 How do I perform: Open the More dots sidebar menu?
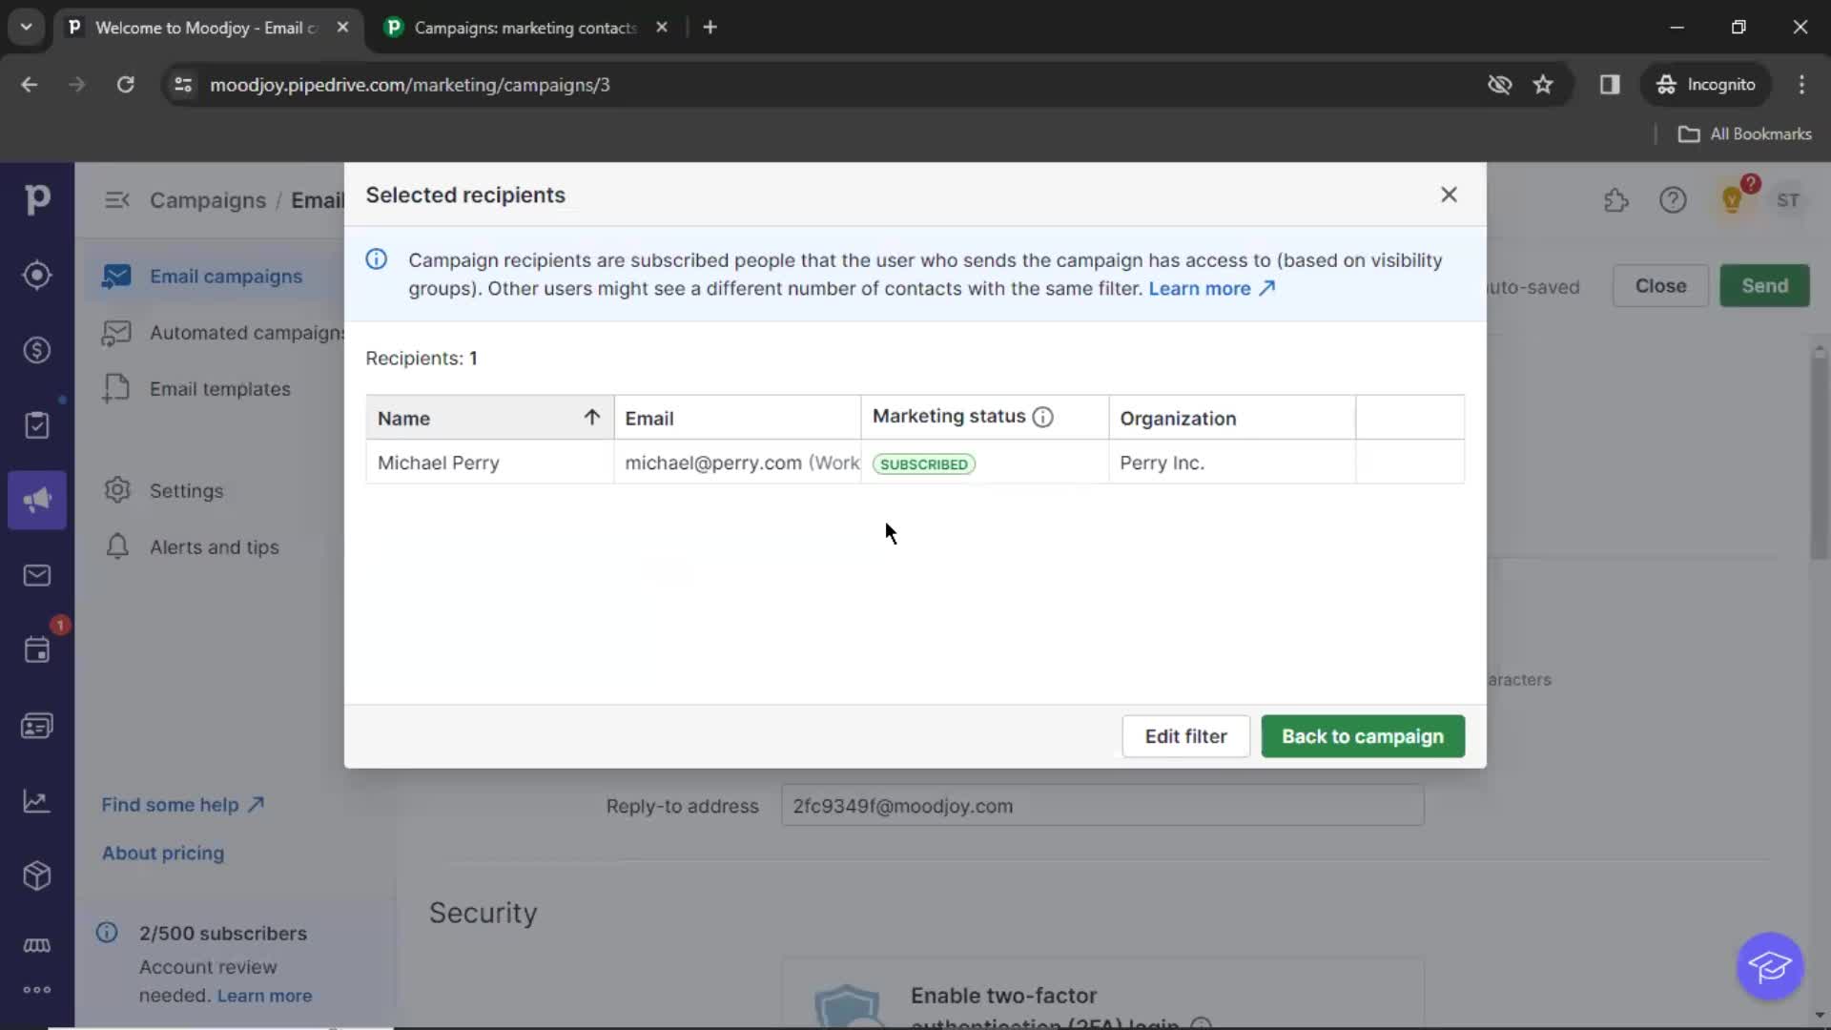[37, 990]
